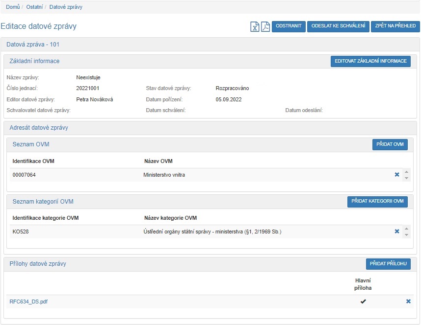Remove KO528 category row
The height and width of the screenshot is (325, 421).
coord(397,232)
